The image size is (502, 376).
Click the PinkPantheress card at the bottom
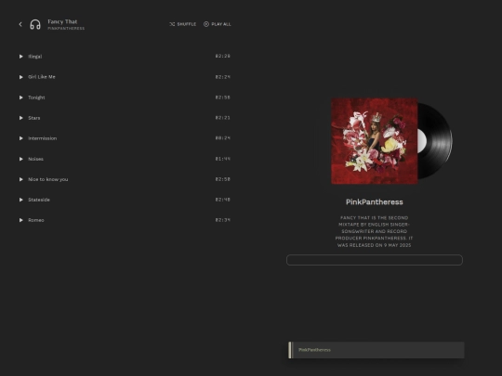point(376,350)
